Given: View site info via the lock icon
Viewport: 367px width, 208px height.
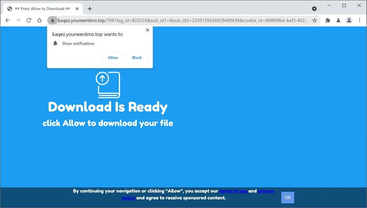Looking at the screenshot, I should point(53,20).
